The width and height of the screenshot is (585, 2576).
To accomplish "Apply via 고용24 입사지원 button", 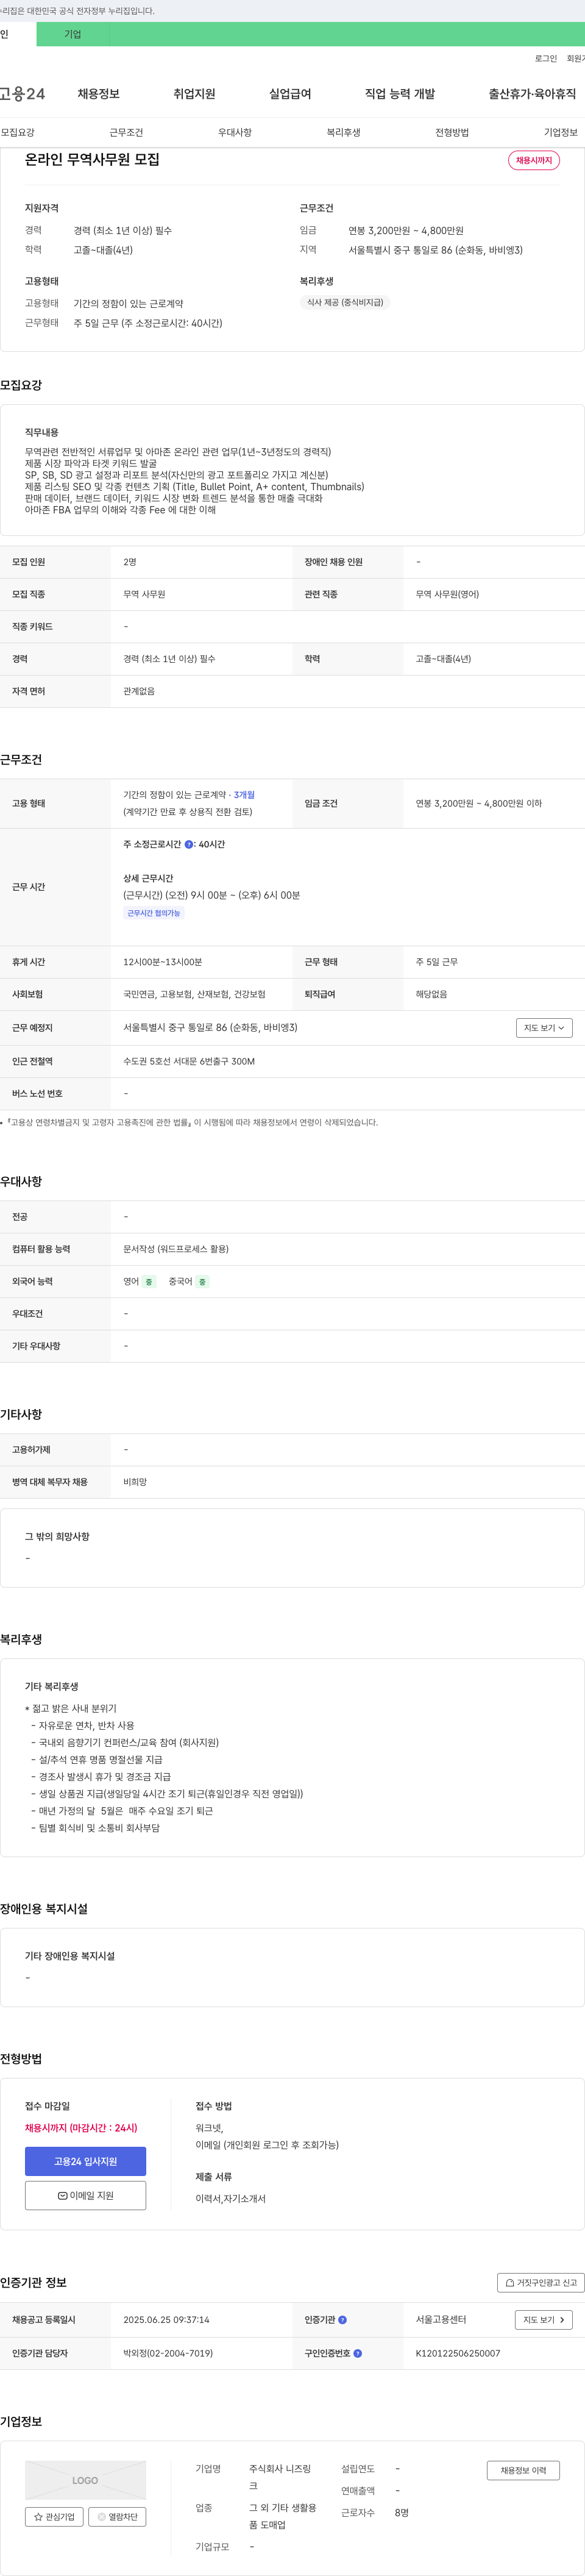I will [x=85, y=2161].
